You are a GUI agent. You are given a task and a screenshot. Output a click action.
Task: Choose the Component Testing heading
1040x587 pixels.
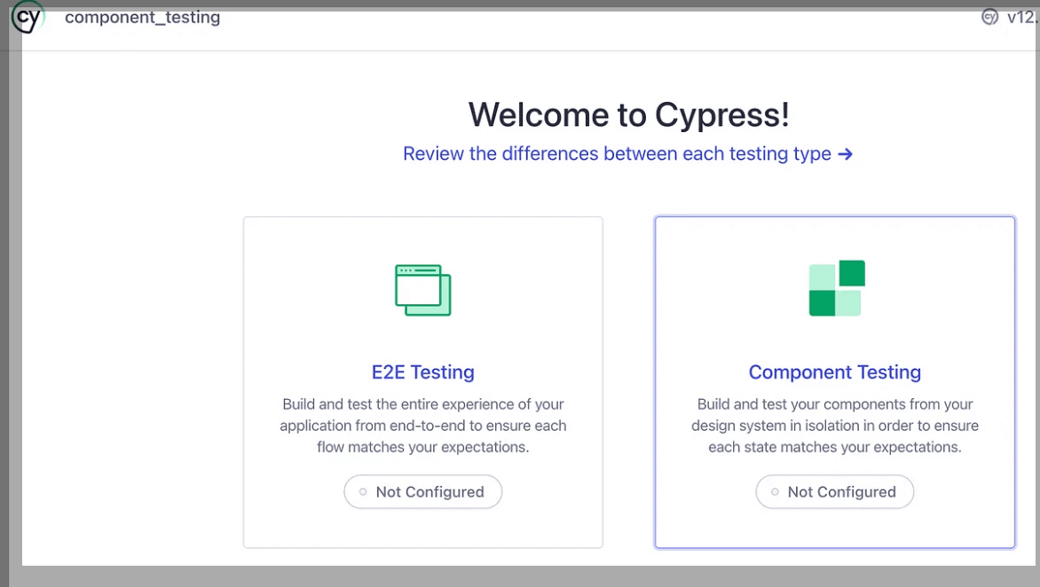point(835,372)
